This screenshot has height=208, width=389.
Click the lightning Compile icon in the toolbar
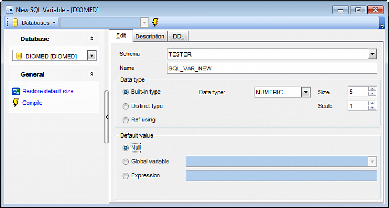[155, 23]
